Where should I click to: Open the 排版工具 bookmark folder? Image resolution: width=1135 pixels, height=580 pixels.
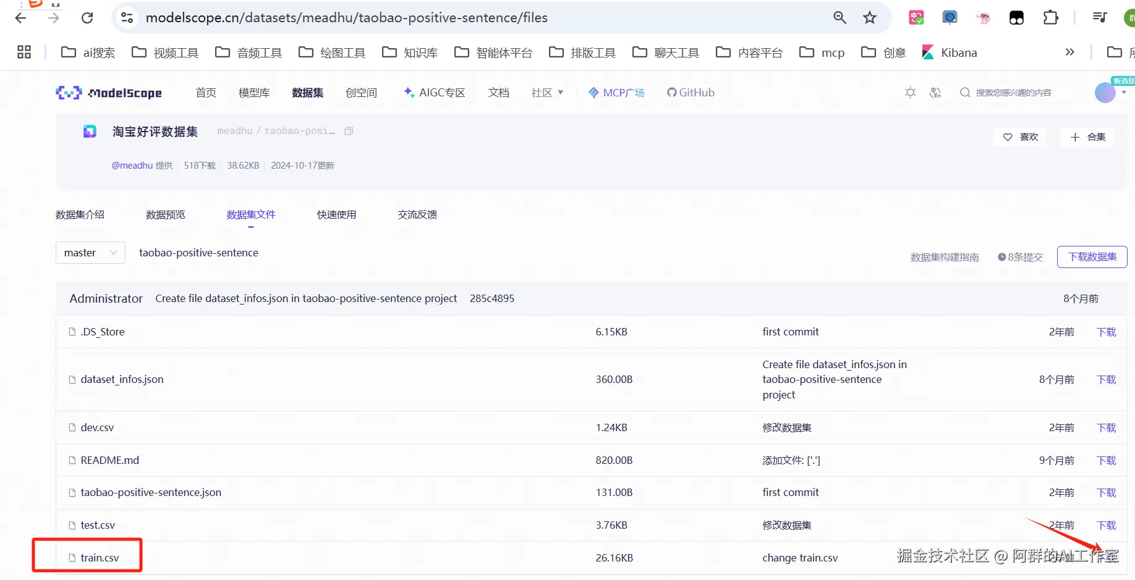582,53
